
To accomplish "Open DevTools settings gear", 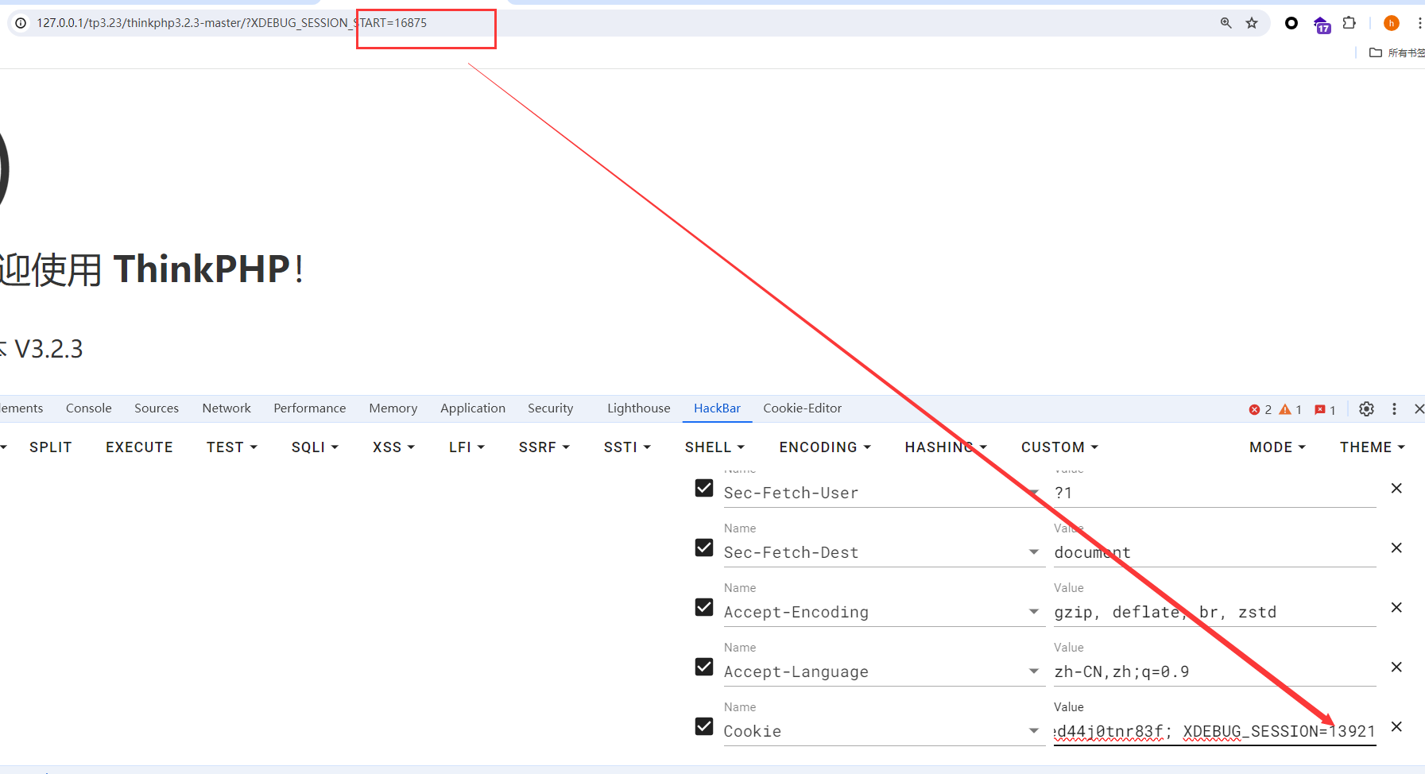I will coord(1366,408).
